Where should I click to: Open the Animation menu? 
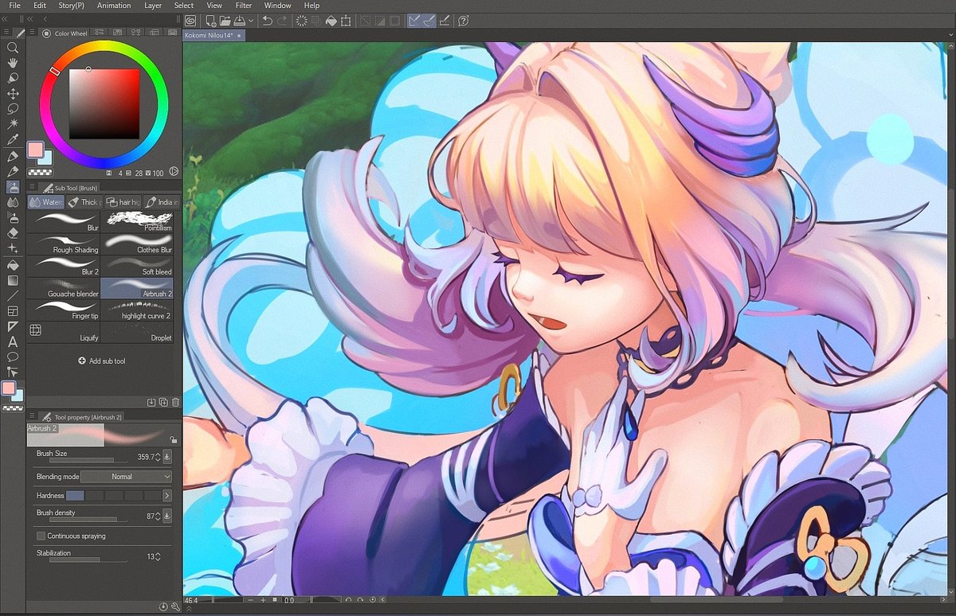(x=114, y=6)
